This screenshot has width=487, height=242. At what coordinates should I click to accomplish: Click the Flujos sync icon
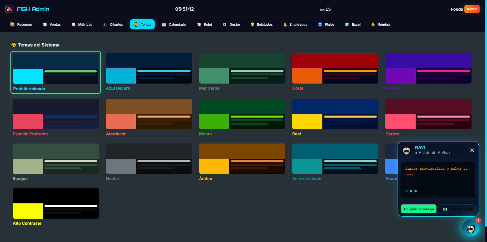tap(320, 25)
